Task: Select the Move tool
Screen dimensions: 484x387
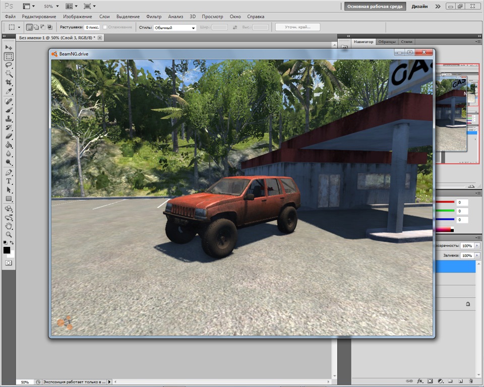Action: tap(9, 47)
